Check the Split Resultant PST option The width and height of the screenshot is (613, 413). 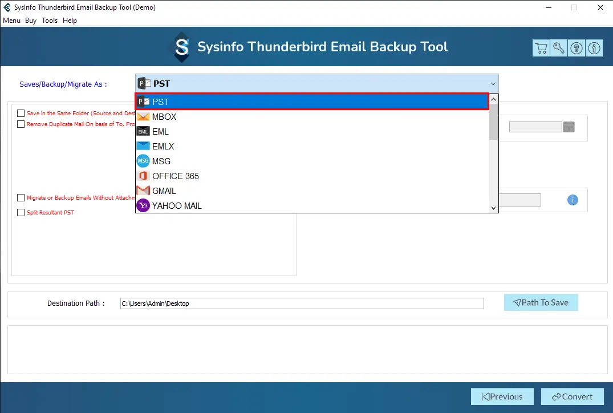21,213
